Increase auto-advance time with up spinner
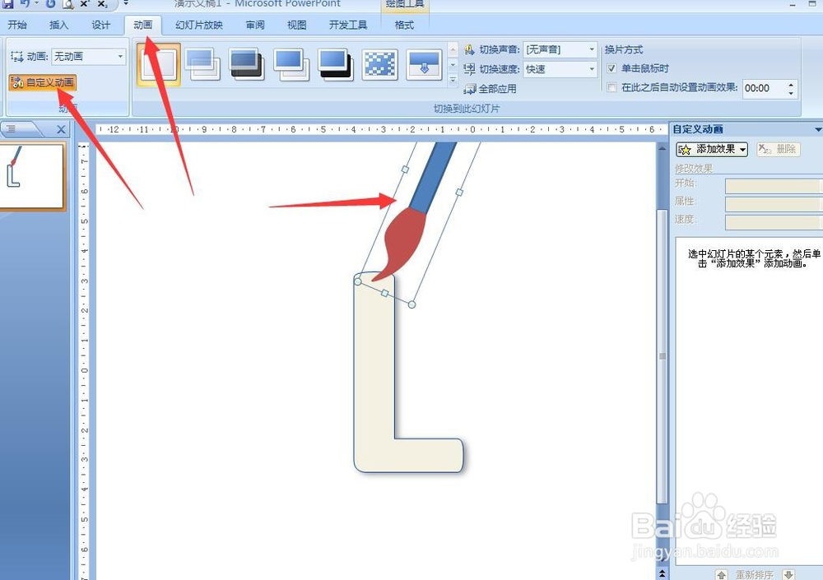The image size is (823, 580). [791, 84]
